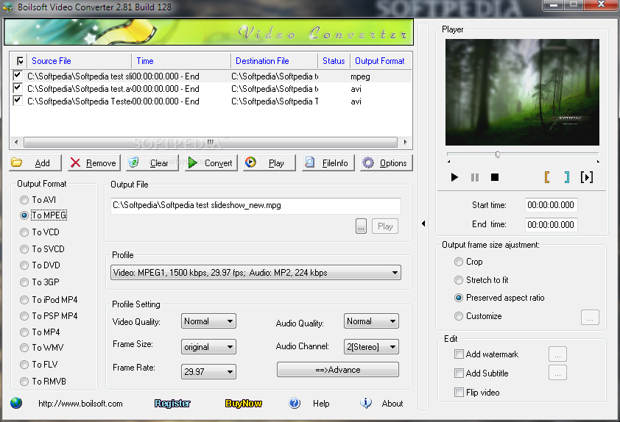Open the Frame Size dropdown
Image resolution: width=620 pixels, height=422 pixels.
coord(208,347)
